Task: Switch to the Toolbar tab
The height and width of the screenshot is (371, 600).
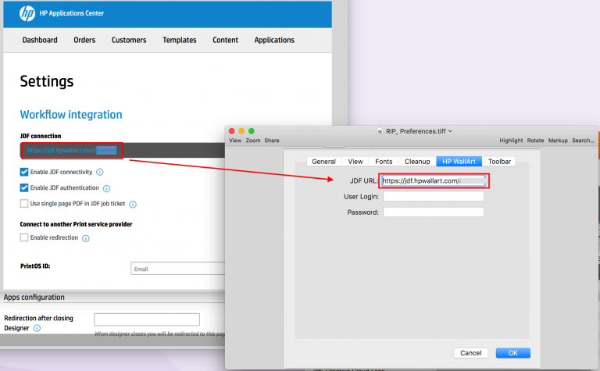Action: tap(499, 162)
